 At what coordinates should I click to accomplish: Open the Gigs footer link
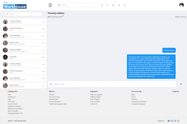pyautogui.click(x=9, y=99)
